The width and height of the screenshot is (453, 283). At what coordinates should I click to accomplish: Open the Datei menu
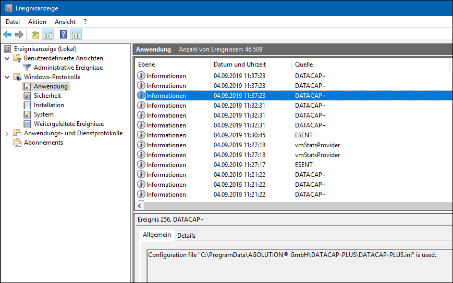[13, 22]
